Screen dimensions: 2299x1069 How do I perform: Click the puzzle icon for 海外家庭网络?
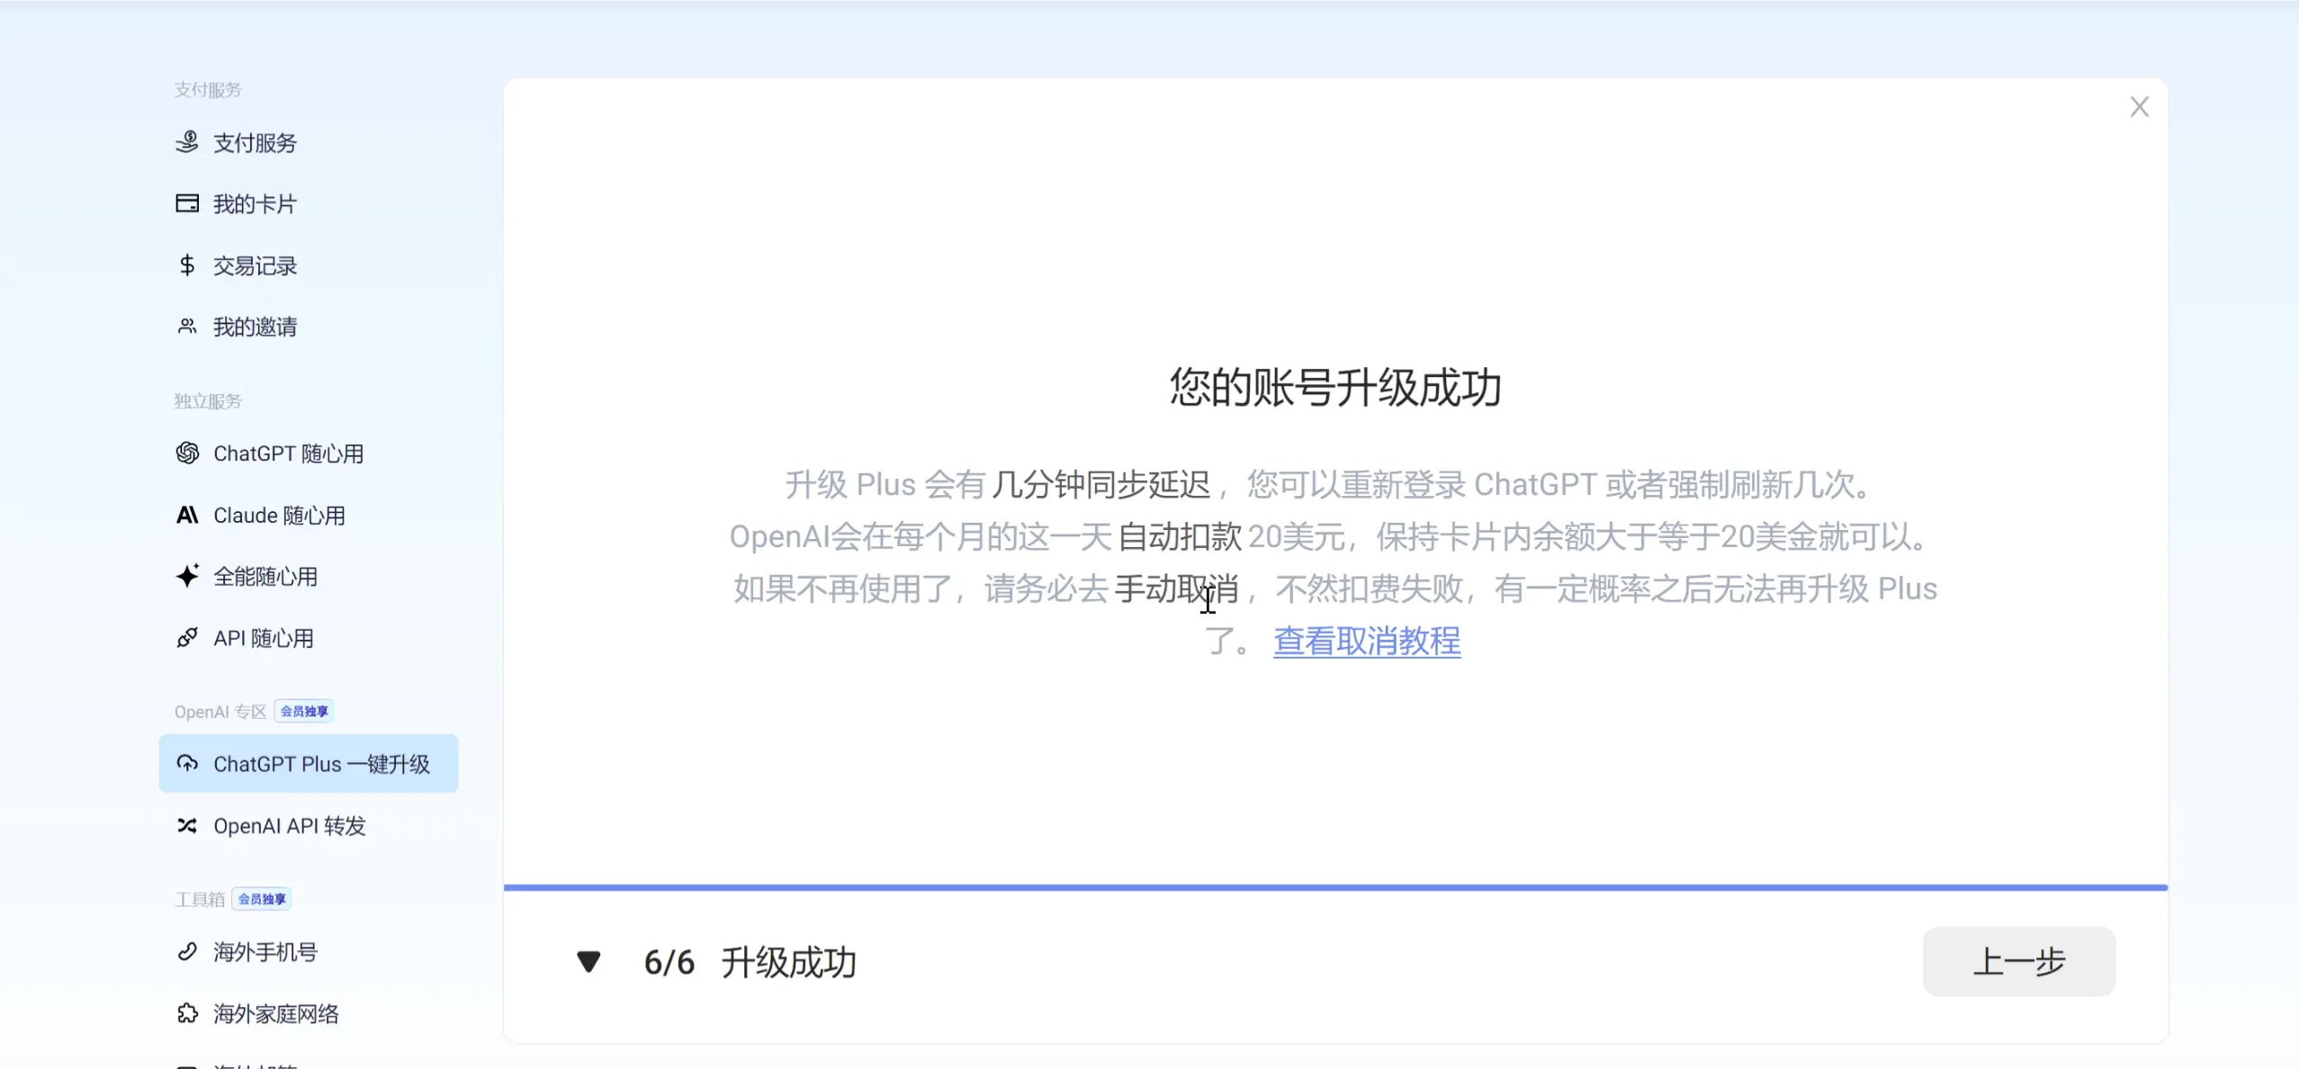click(x=186, y=1013)
